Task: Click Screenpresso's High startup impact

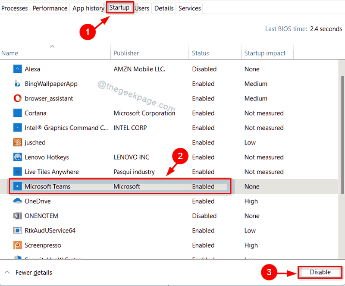Action: pyautogui.click(x=251, y=245)
